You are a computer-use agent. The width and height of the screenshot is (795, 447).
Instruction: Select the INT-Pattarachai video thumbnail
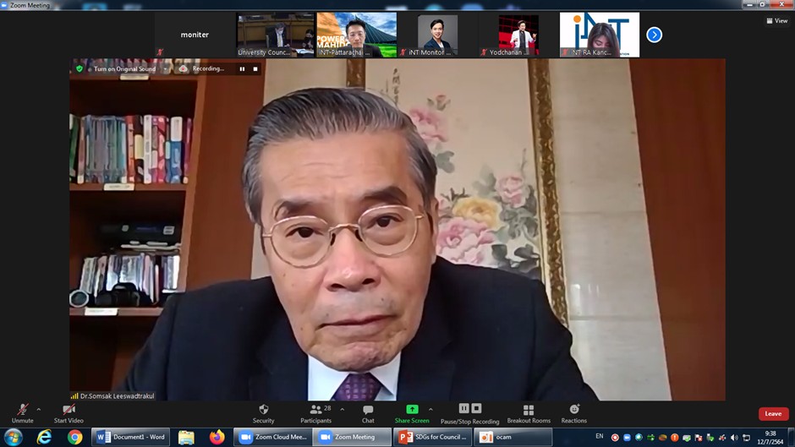(x=356, y=35)
